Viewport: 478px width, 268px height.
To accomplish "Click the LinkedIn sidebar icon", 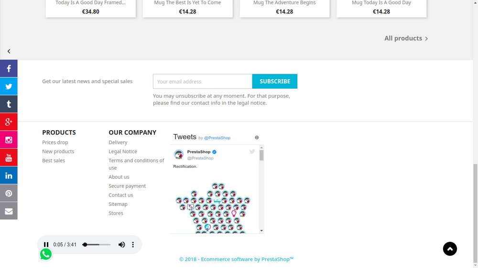I will [x=9, y=175].
